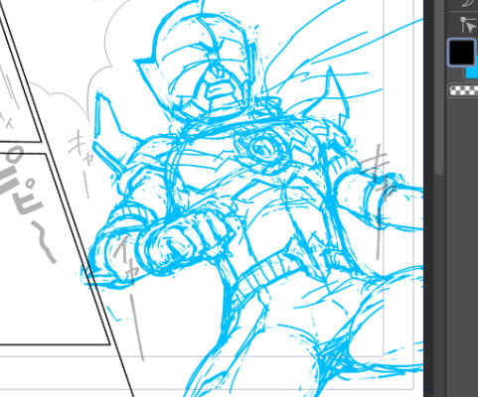Select the black main drawing color swatch
Viewport: 478px width, 397px height.
tap(461, 53)
